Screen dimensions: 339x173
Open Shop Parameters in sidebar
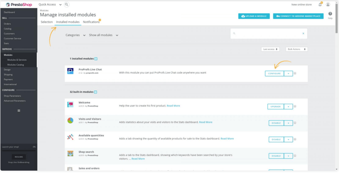[x=12, y=96]
